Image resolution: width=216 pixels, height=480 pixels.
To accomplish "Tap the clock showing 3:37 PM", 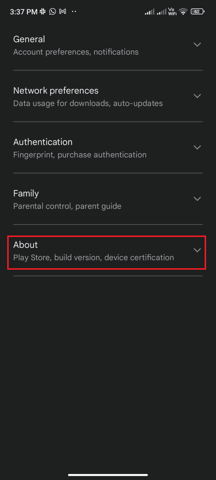I will pyautogui.click(x=23, y=11).
